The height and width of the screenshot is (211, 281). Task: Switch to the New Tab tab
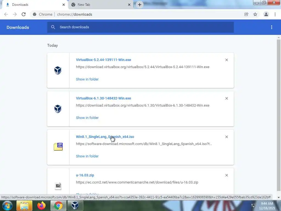[100, 5]
